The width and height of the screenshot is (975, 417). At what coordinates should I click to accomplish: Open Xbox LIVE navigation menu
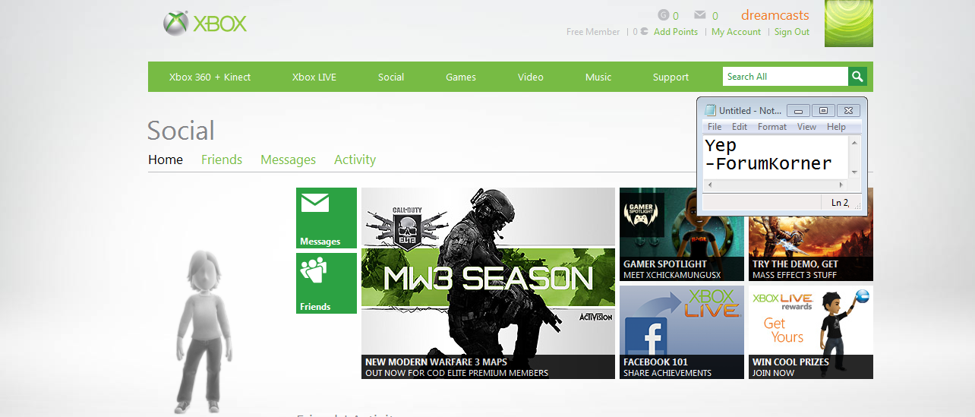pos(314,77)
